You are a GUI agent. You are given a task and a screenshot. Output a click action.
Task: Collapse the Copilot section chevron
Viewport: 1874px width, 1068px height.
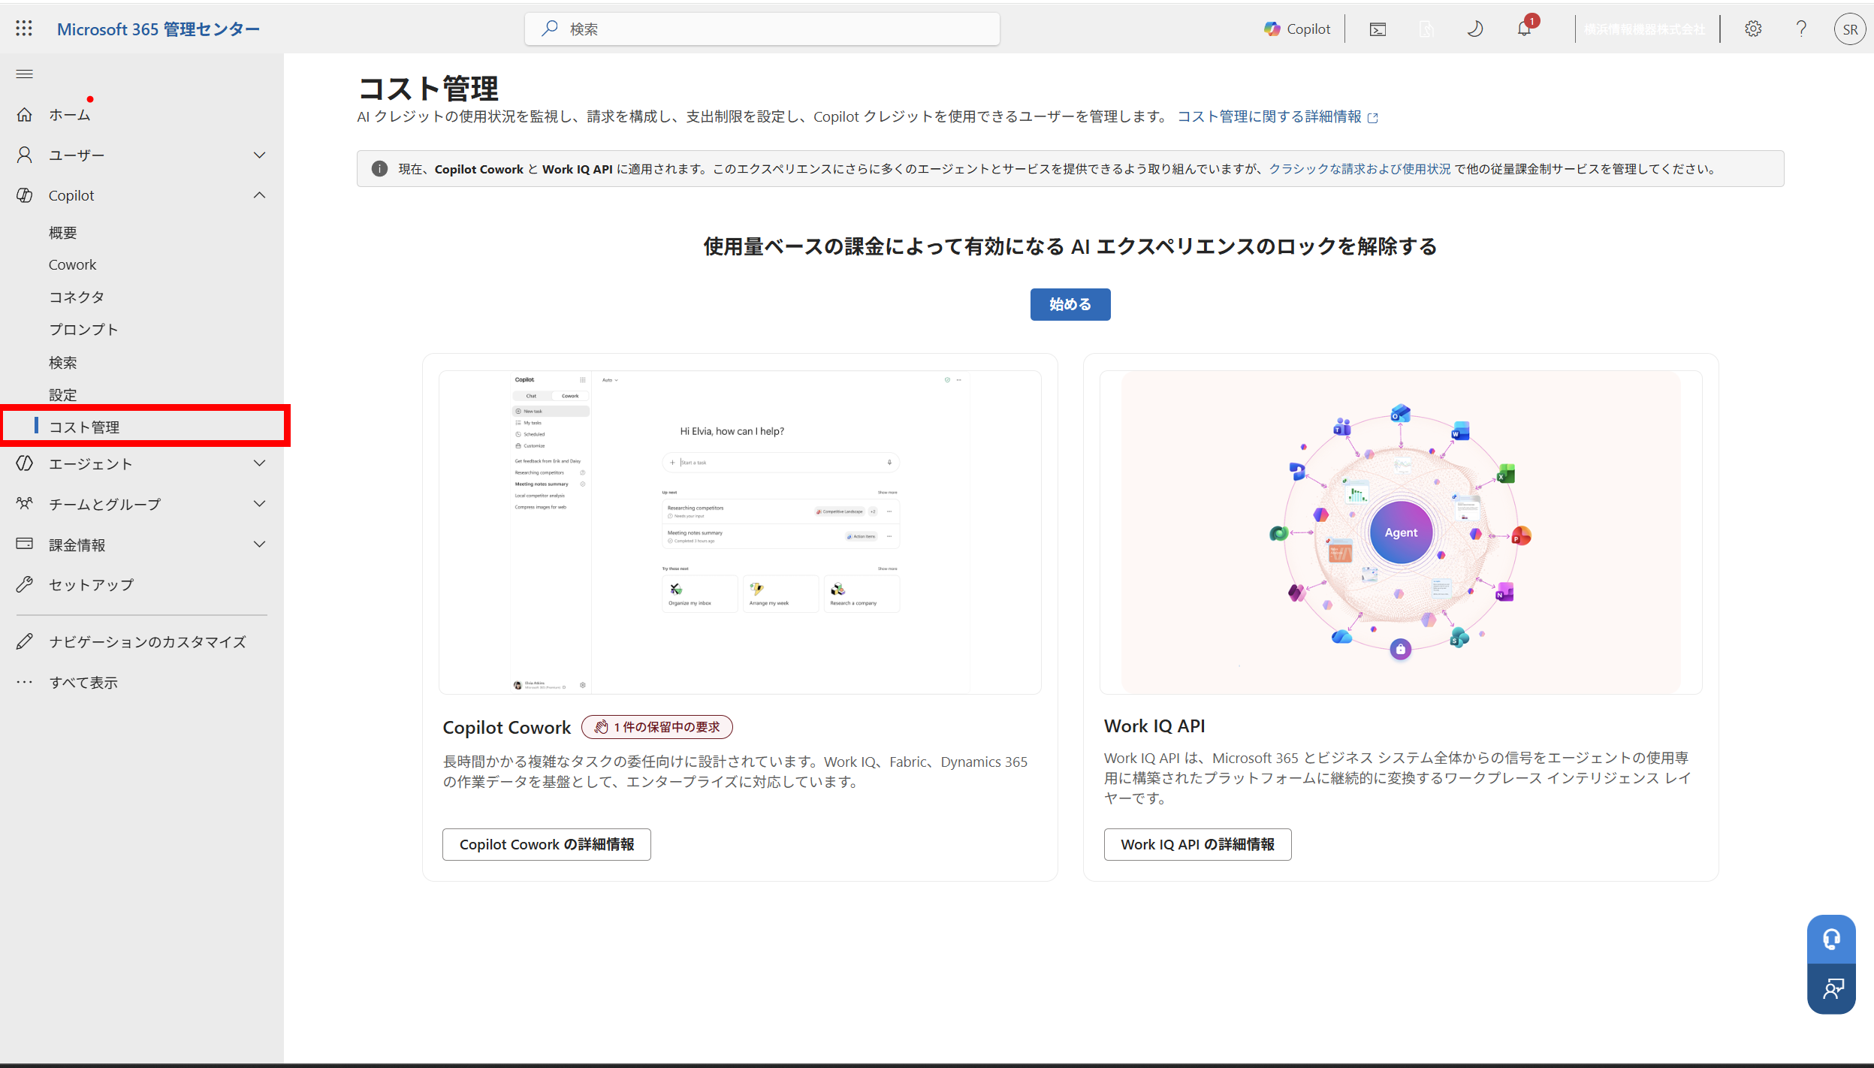(260, 195)
